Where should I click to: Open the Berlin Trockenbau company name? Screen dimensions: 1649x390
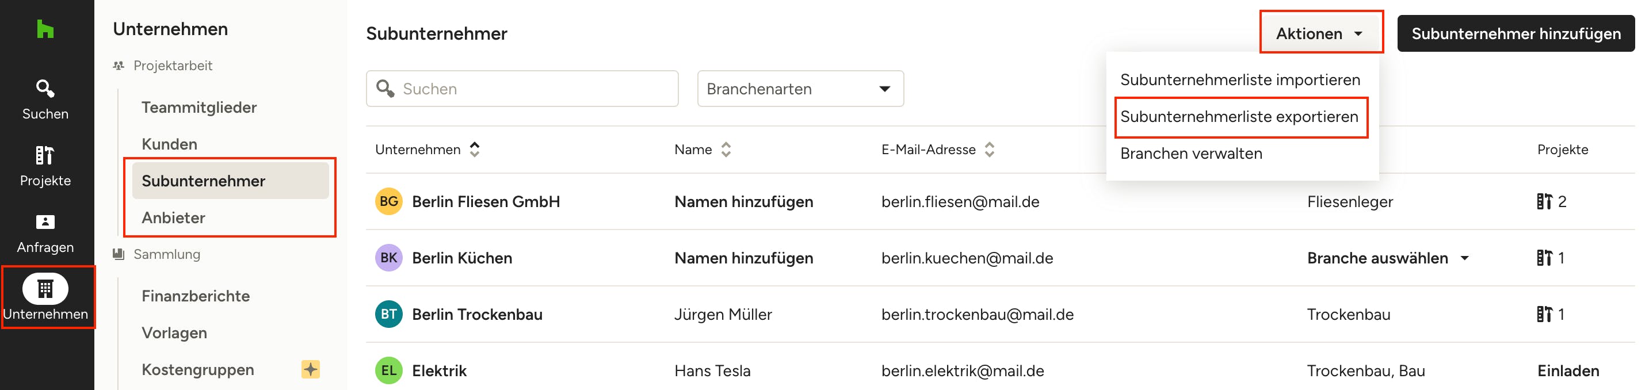coord(478,315)
